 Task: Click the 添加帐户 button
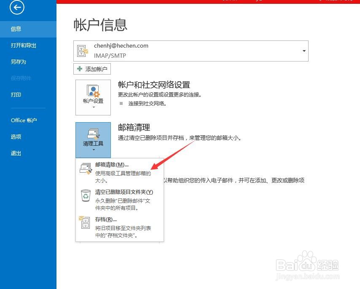[92, 69]
